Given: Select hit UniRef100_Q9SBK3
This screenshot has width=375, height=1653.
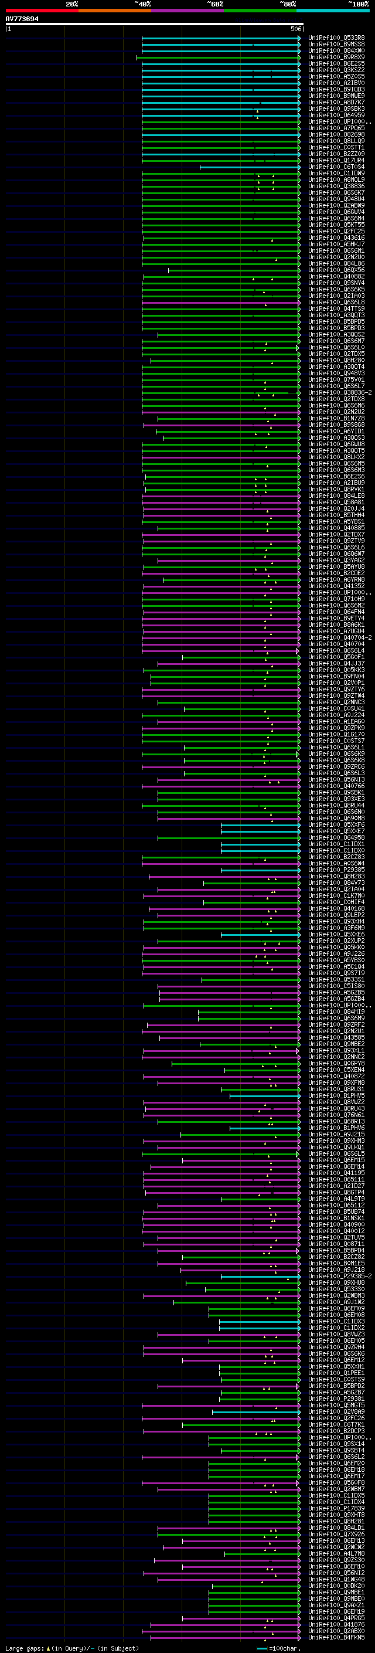Looking at the screenshot, I should pos(336,108).
